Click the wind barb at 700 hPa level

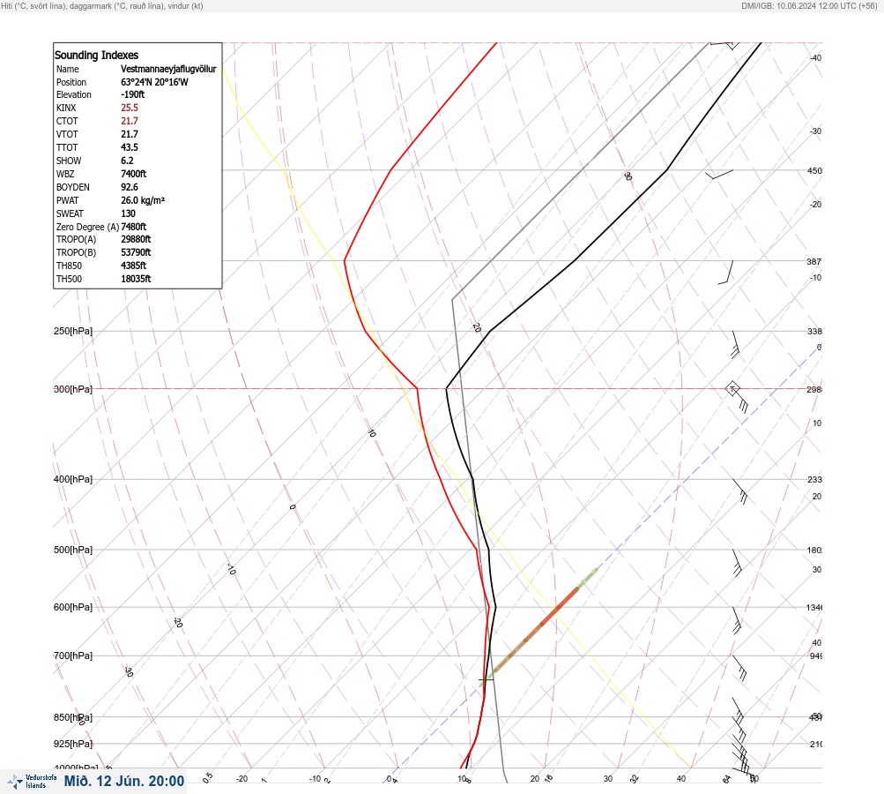739,668
